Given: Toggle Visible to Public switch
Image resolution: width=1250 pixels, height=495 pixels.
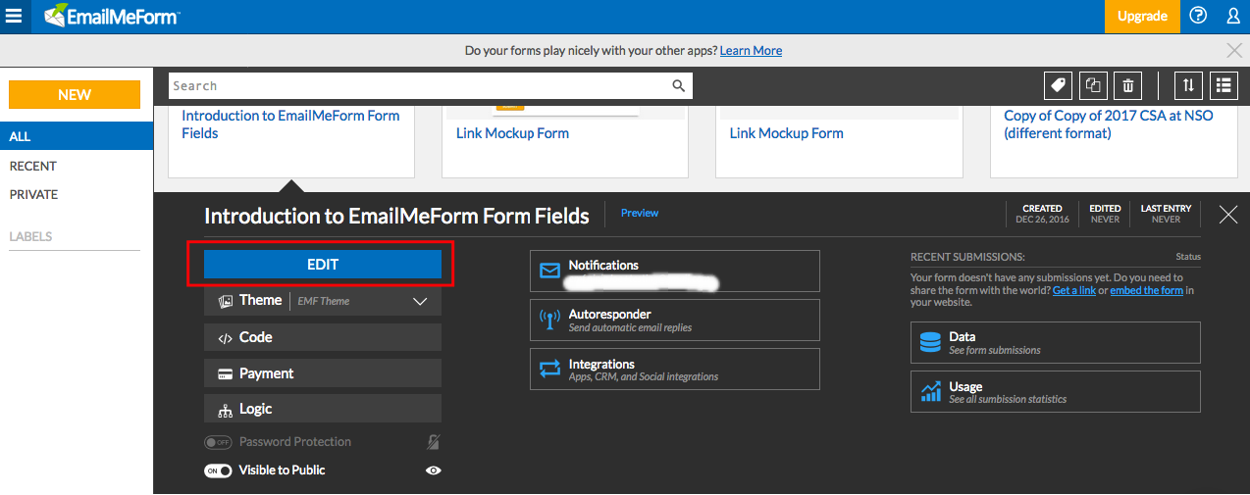Looking at the screenshot, I should click(218, 470).
